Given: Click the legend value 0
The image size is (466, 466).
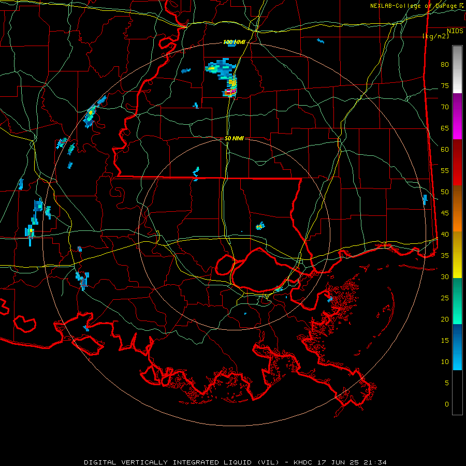Looking at the screenshot, I should click(447, 404).
